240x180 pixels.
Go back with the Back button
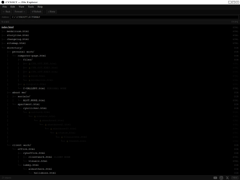click(6, 12)
